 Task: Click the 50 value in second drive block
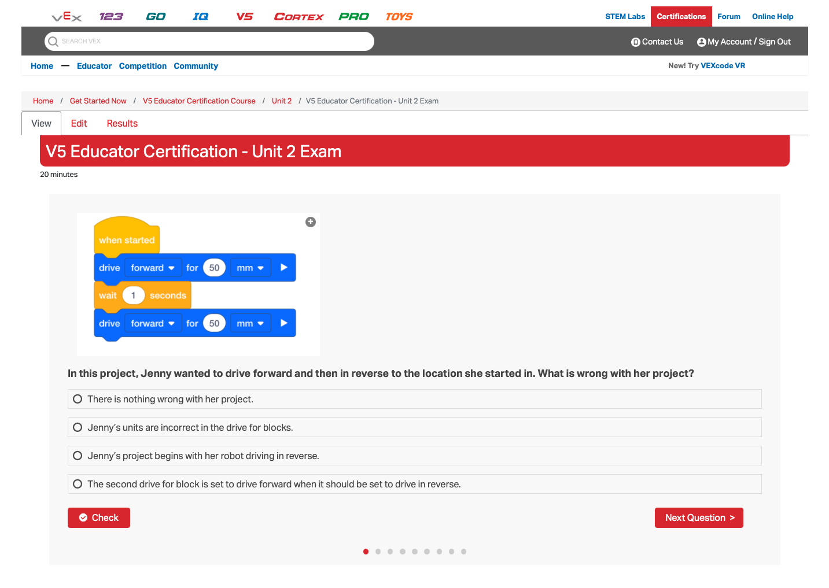[214, 323]
